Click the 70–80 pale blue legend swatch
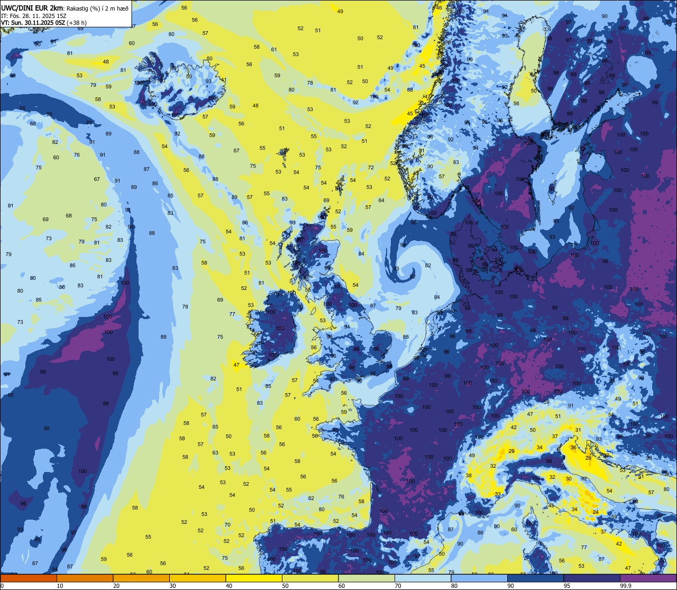677x590 pixels. coord(423,578)
